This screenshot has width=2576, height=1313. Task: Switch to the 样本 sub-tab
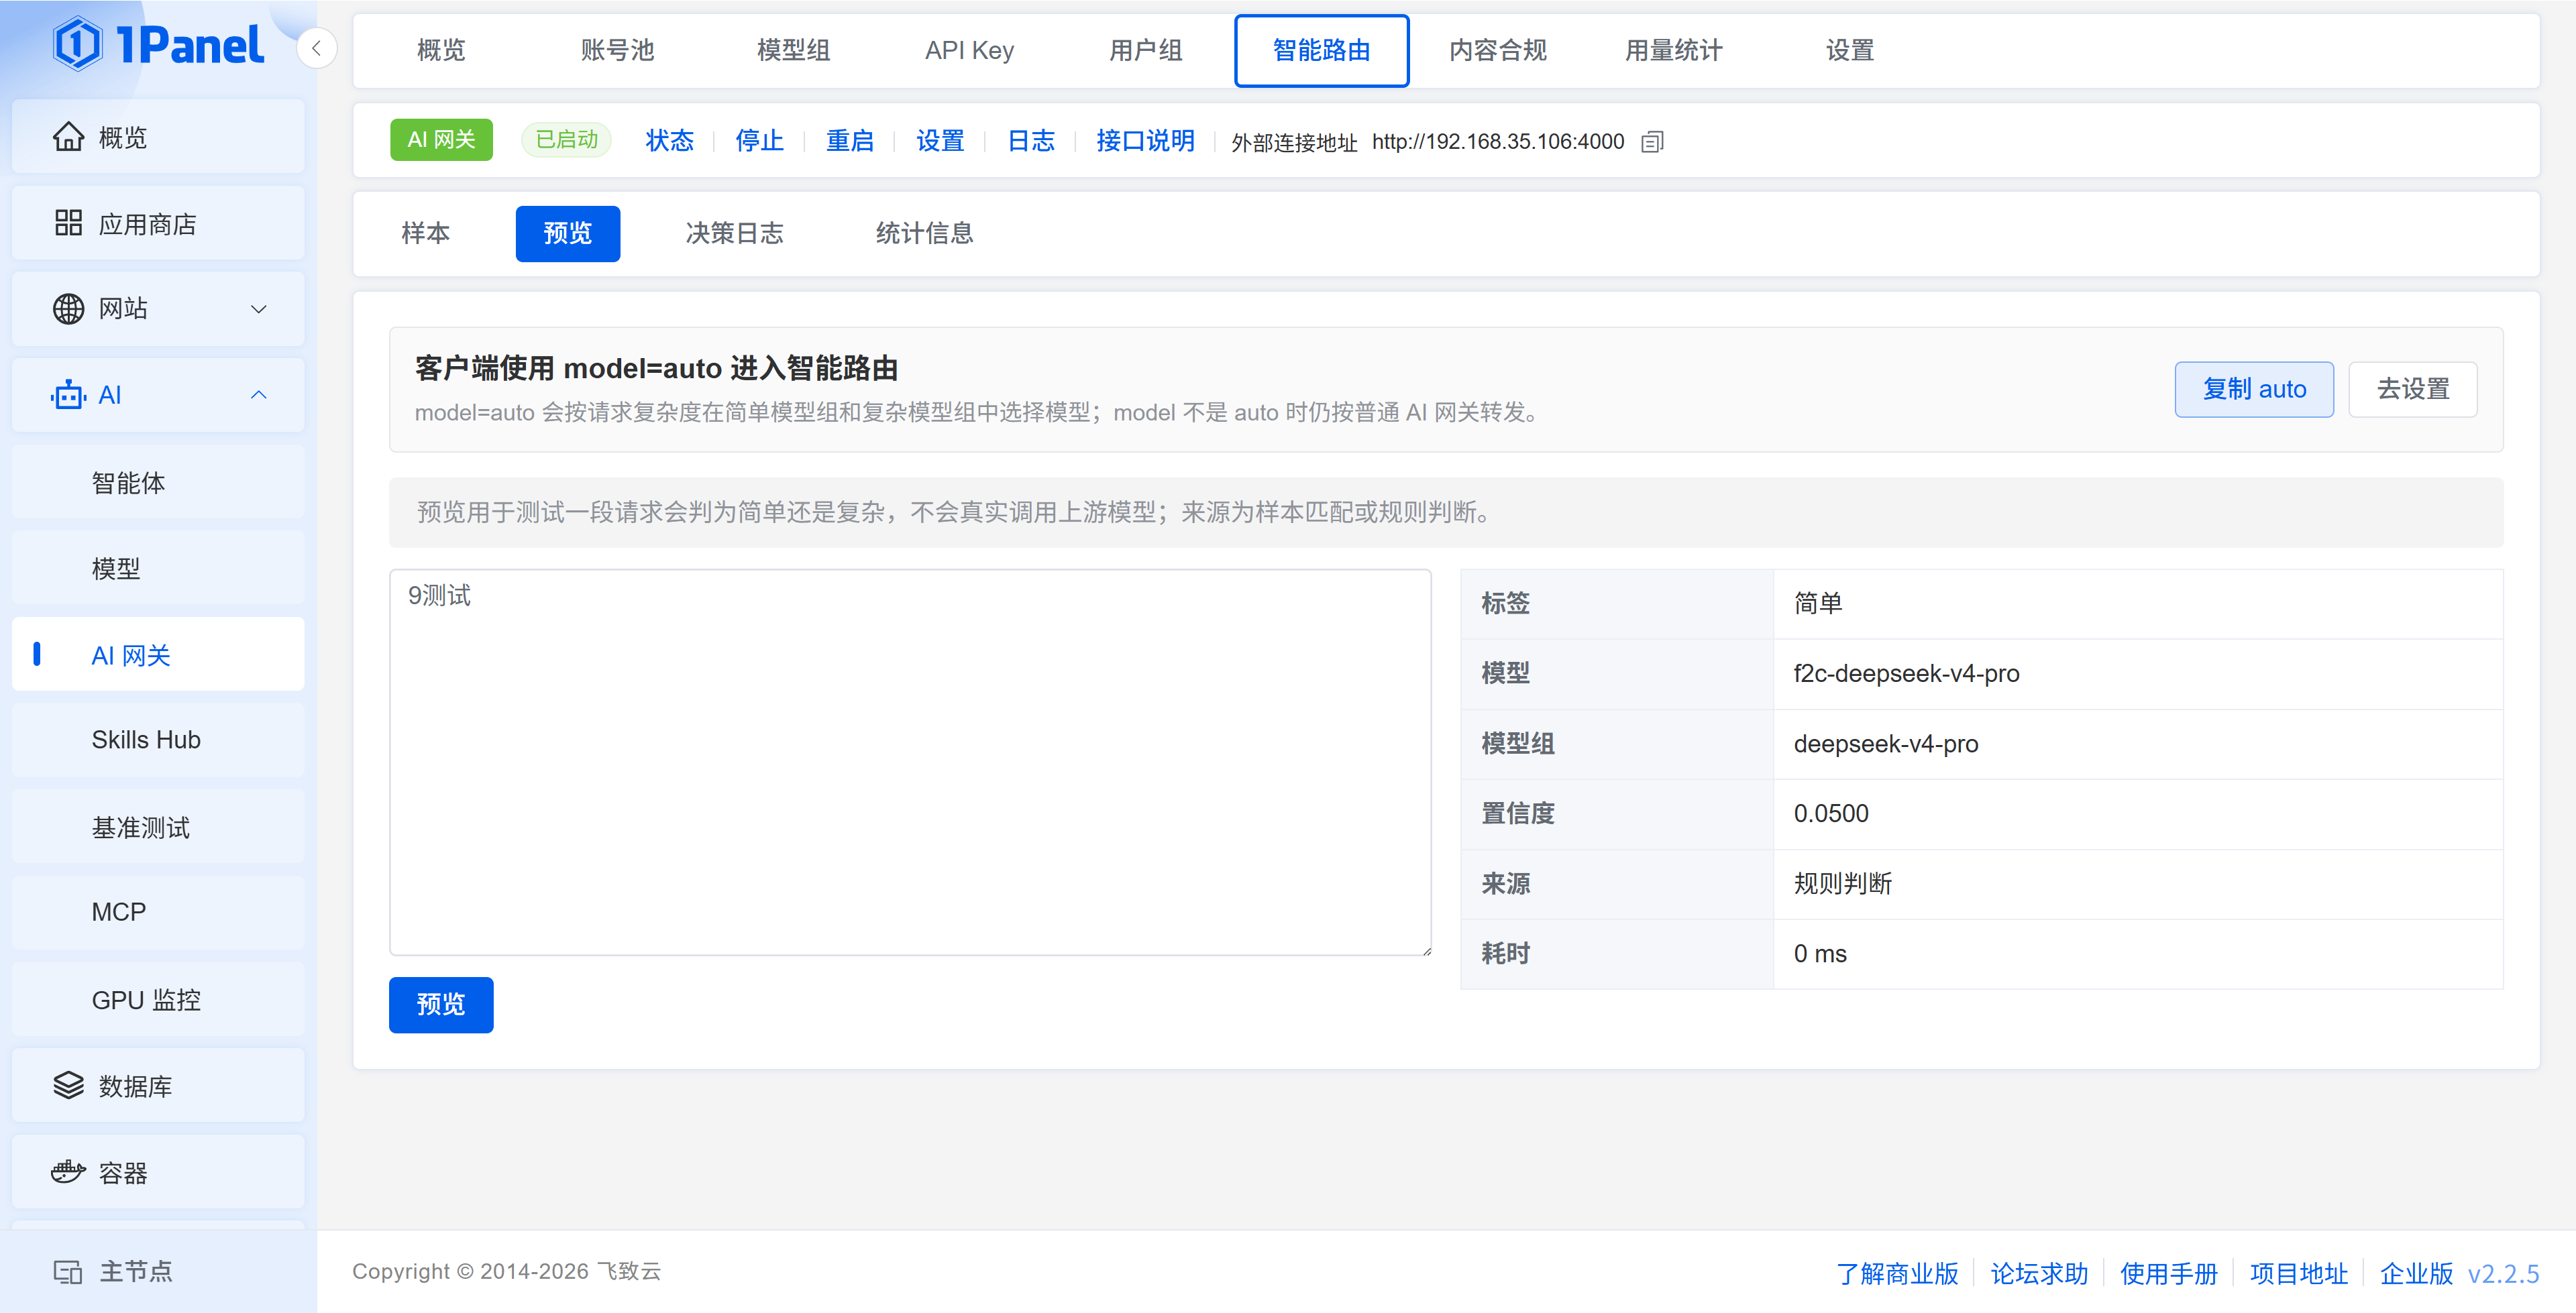(426, 233)
